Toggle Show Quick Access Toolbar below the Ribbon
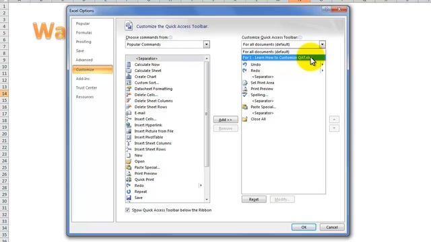The height and width of the screenshot is (242, 431). (127, 210)
